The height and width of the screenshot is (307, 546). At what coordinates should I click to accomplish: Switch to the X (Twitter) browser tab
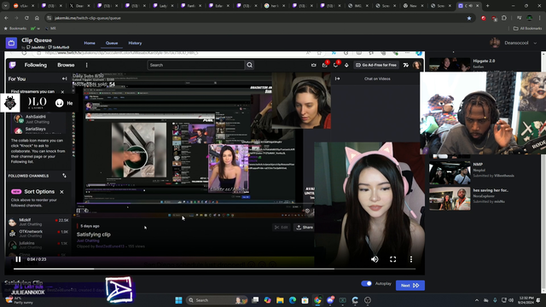click(x=79, y=6)
